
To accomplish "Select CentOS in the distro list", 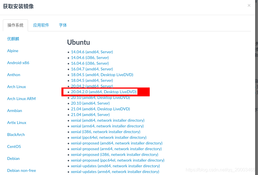I will pyautogui.click(x=14, y=146).
